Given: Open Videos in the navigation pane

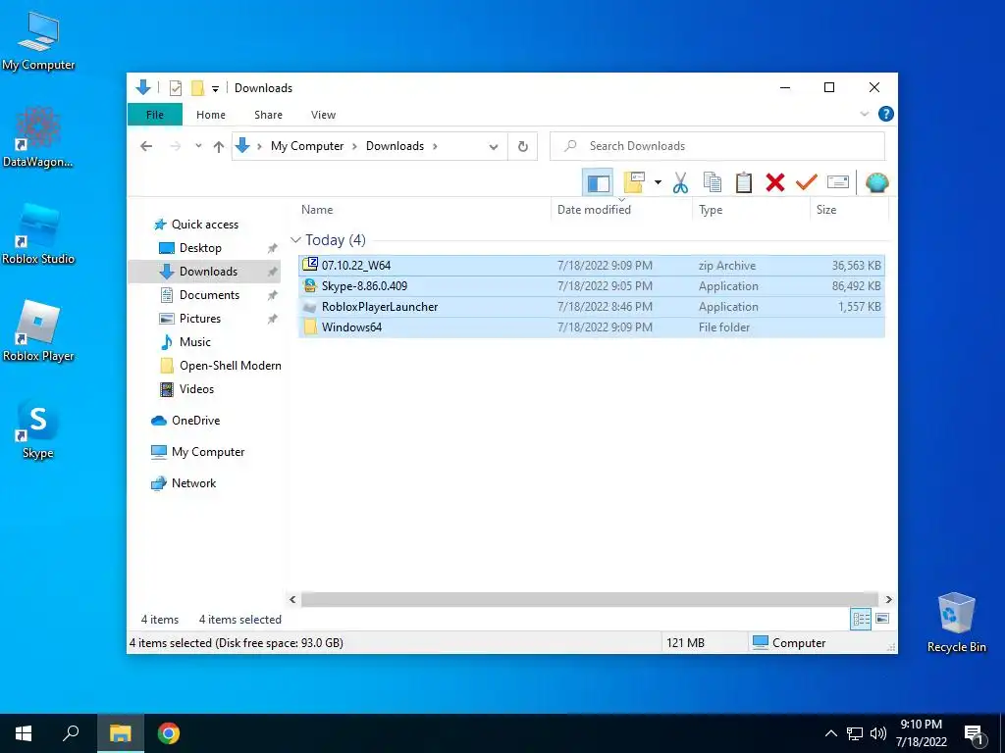Looking at the screenshot, I should (185, 388).
